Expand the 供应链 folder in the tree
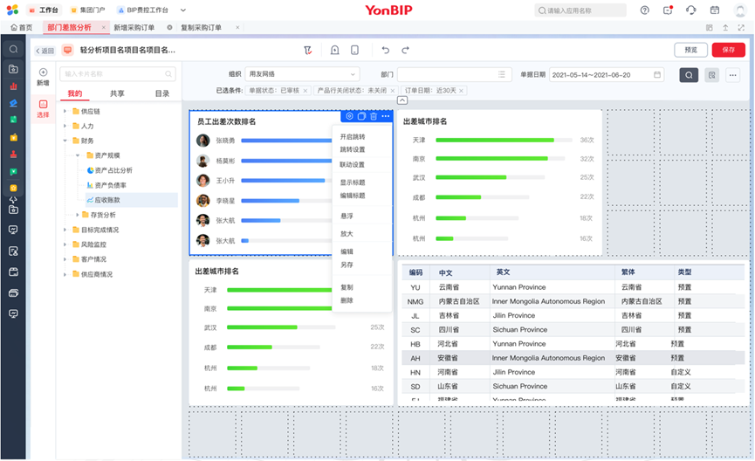Image resolution: width=755 pixels, height=461 pixels. 65,112
